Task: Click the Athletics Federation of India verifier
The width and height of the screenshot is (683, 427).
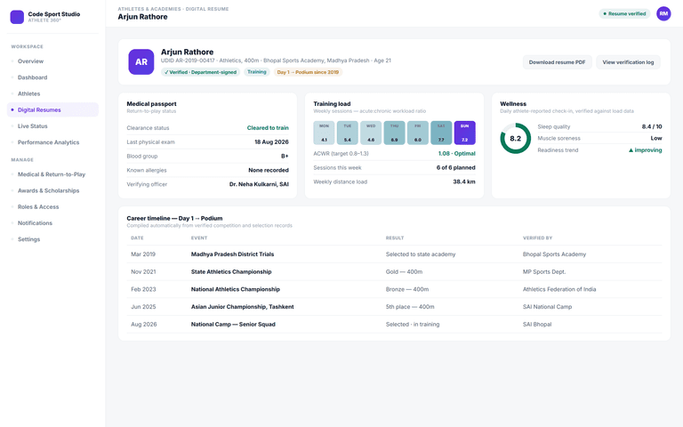Action: click(x=559, y=289)
